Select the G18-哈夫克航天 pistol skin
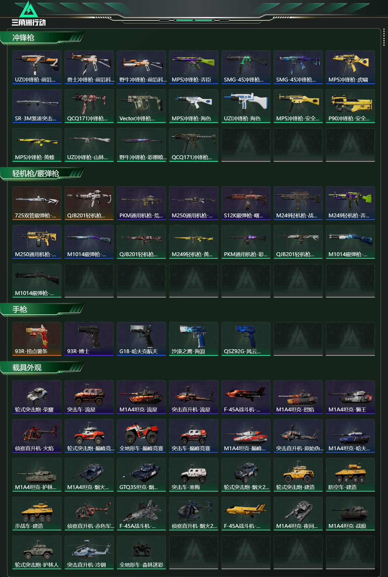This screenshot has width=388, height=577. click(141, 339)
